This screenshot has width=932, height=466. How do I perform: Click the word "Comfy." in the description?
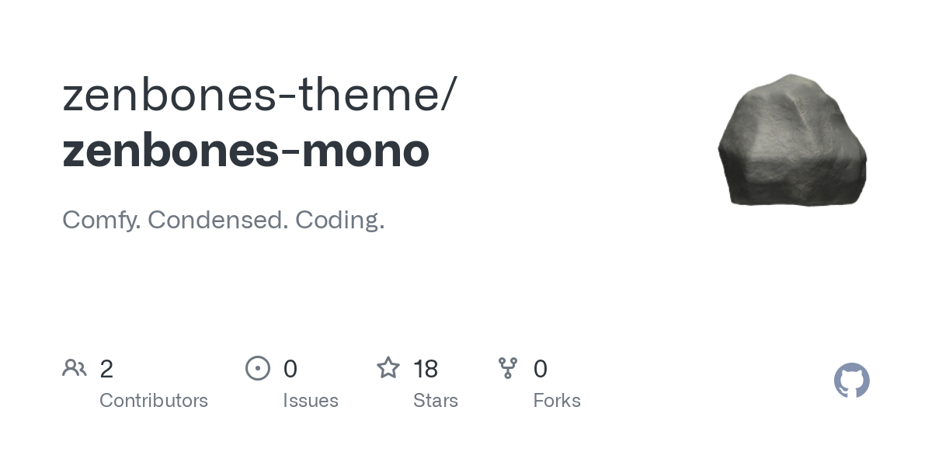coord(101,220)
